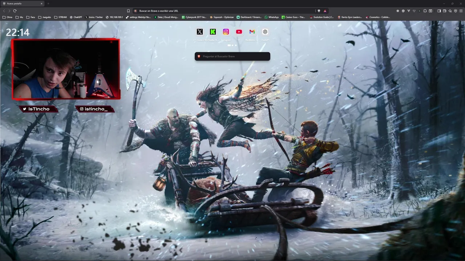Viewport: 465px width, 261px height.
Task: Open the Gmail top site tile
Action: click(x=252, y=32)
